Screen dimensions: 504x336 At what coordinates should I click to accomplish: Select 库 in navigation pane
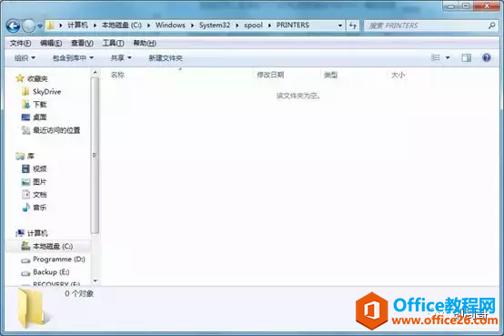(x=31, y=156)
